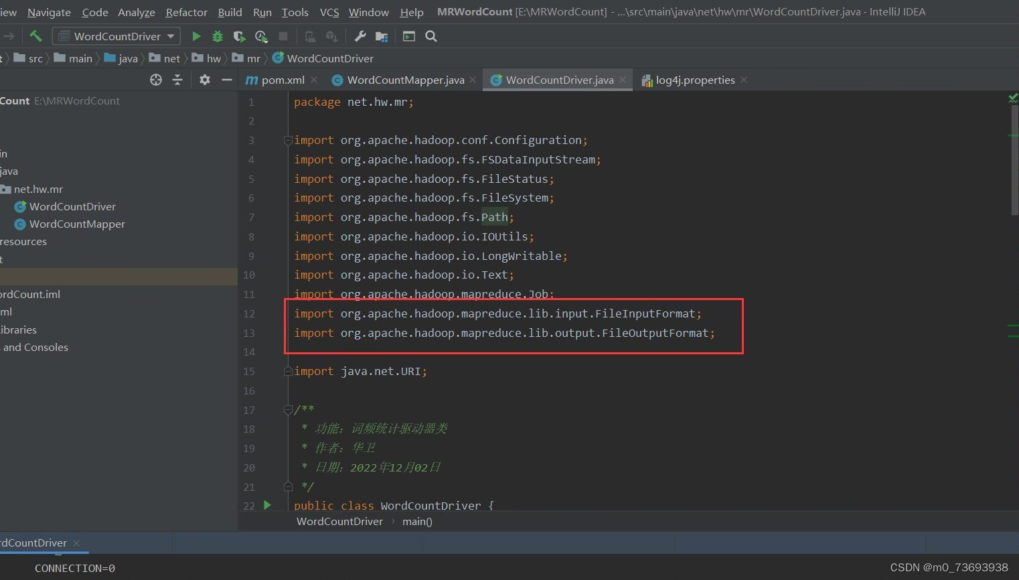Open IDE Settings via the wrench icon
1019x580 pixels.
click(x=360, y=36)
